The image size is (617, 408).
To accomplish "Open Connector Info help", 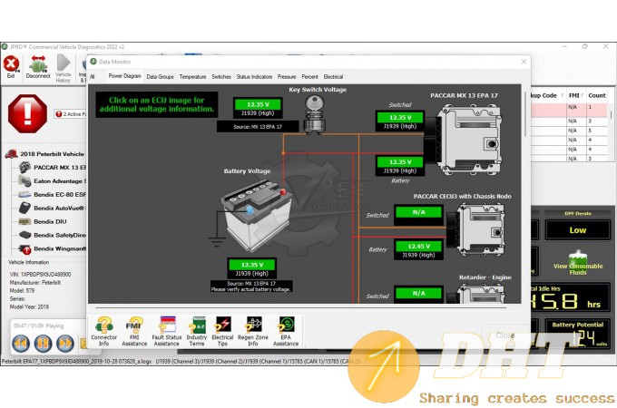I will 103,331.
